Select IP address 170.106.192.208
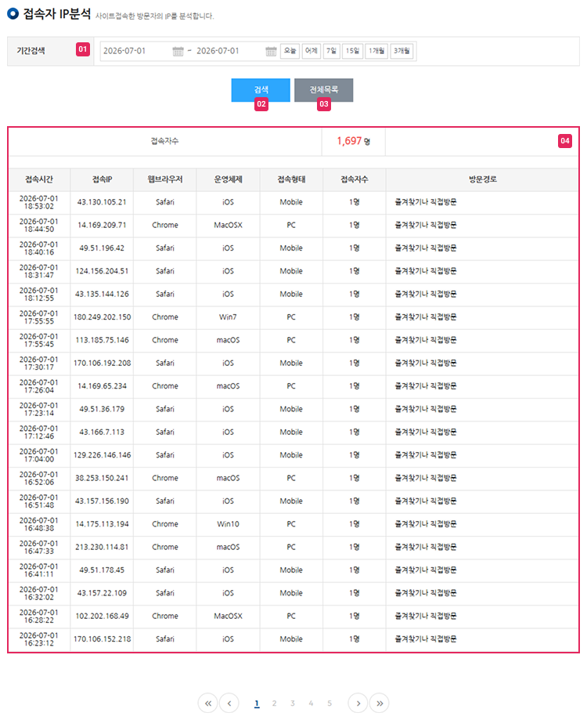Image resolution: width=587 pixels, height=720 pixels. (x=102, y=363)
